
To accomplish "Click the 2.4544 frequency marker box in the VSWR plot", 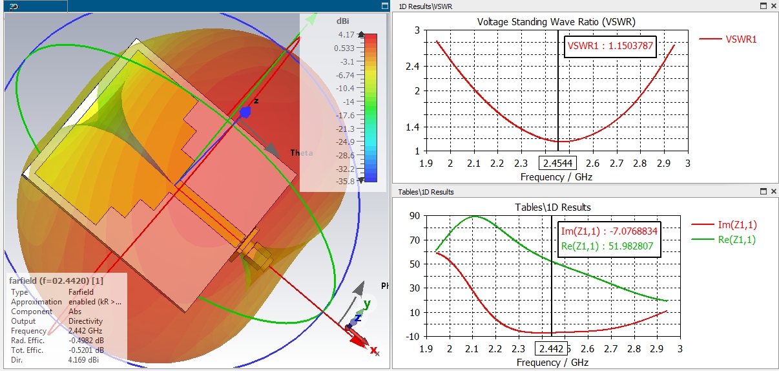I will point(559,163).
